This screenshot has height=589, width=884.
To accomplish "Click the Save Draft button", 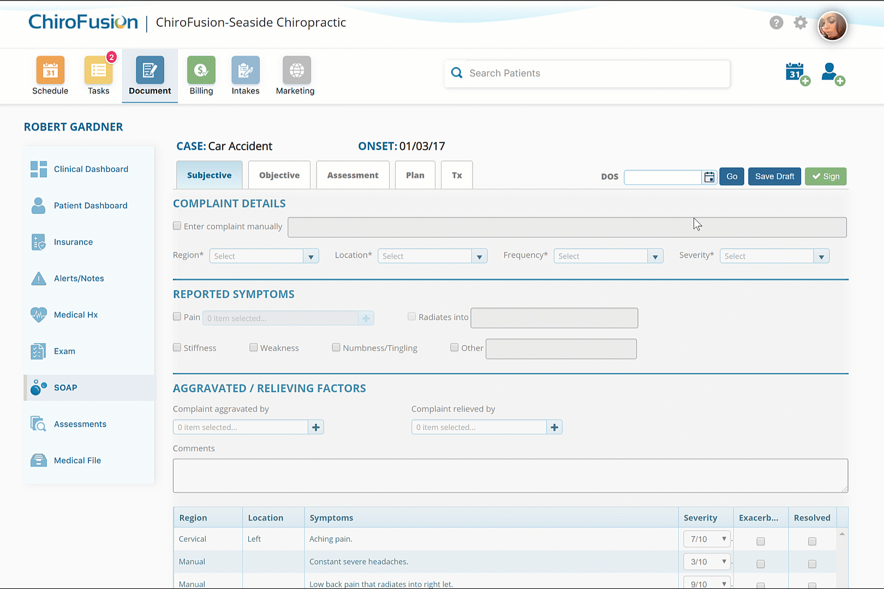I will [x=775, y=176].
